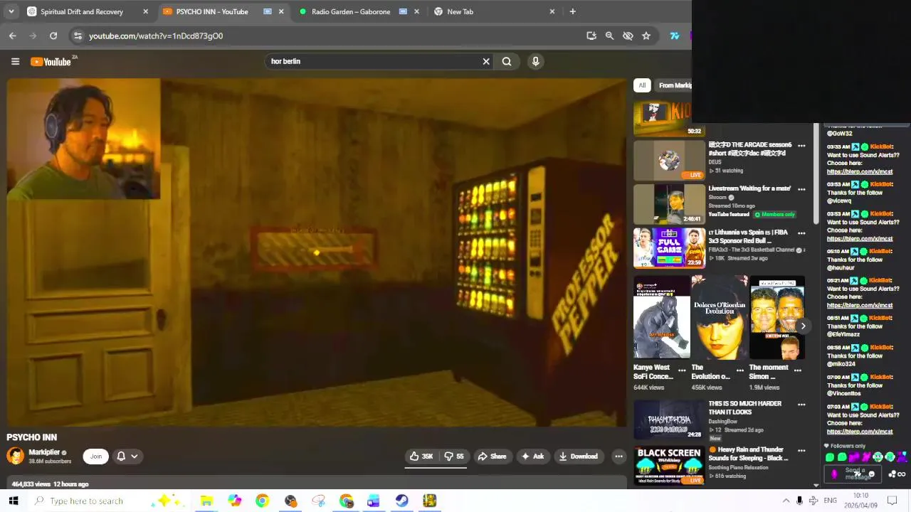Viewport: 911px width, 512px height.
Task: Navigate back in browser
Action: pyautogui.click(x=13, y=36)
